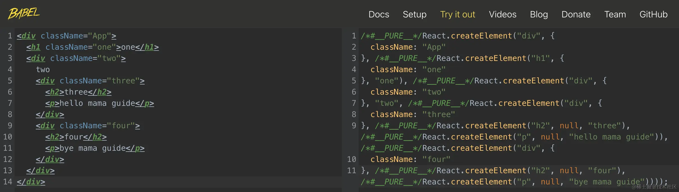Image resolution: width=679 pixels, height=192 pixels.
Task: Click line number 11 in the output pane
Action: click(352, 171)
